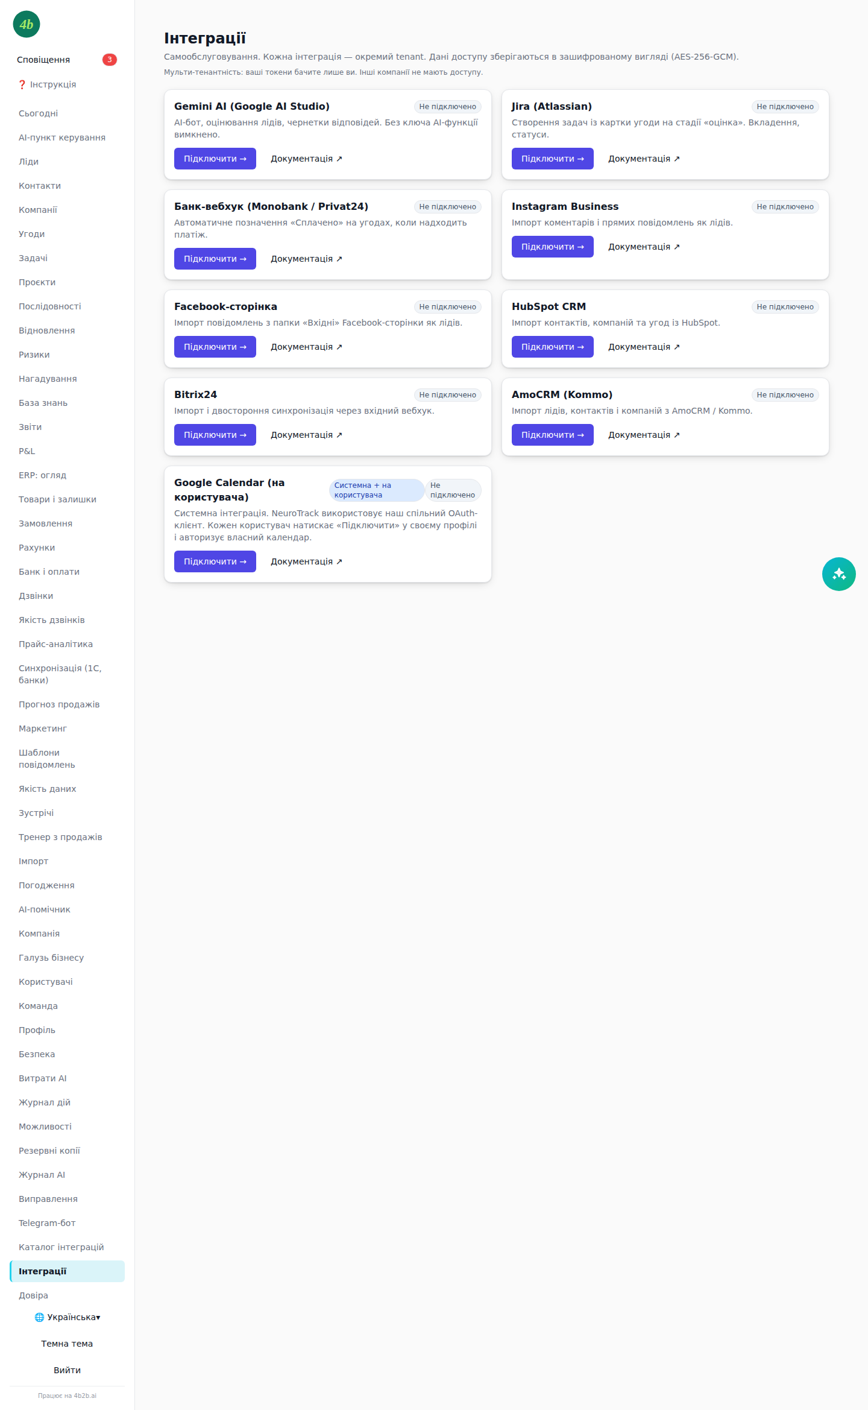Connect Jira (Atlassian) integration
868x1410 pixels.
coord(553,159)
